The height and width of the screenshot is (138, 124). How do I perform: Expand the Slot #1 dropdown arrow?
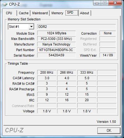(x=31, y=27)
